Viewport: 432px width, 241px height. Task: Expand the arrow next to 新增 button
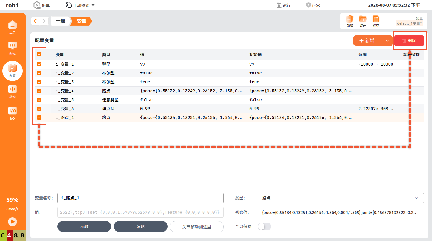click(x=387, y=41)
